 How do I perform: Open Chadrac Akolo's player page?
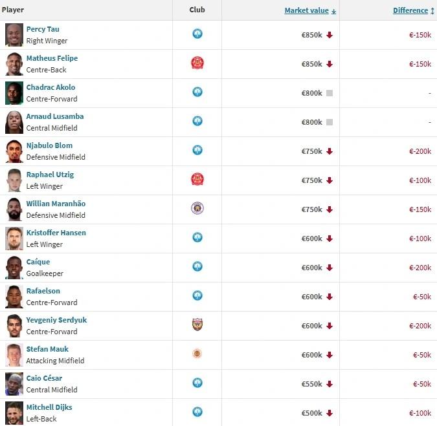point(50,87)
